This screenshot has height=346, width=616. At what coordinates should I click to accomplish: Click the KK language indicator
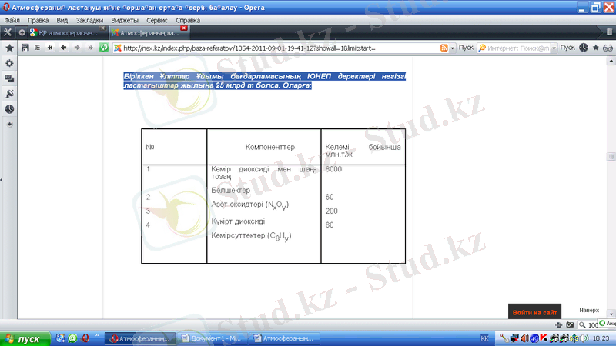[484, 338]
